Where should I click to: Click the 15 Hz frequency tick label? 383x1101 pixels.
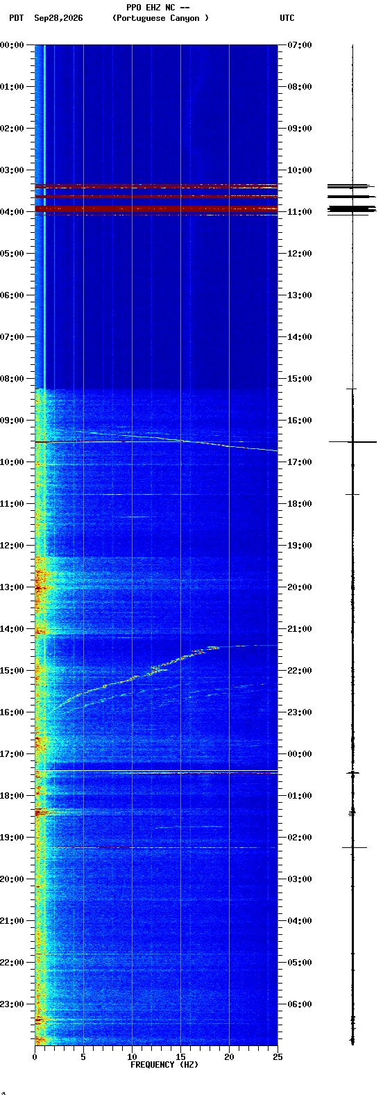point(180,1057)
